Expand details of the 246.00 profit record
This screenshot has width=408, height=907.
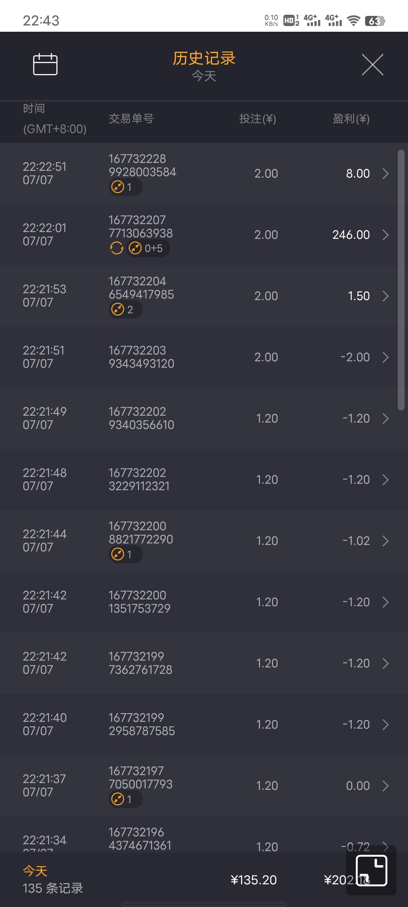(x=385, y=235)
